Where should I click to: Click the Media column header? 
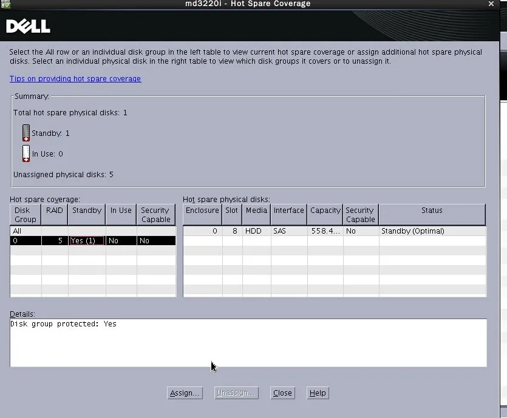click(x=257, y=215)
